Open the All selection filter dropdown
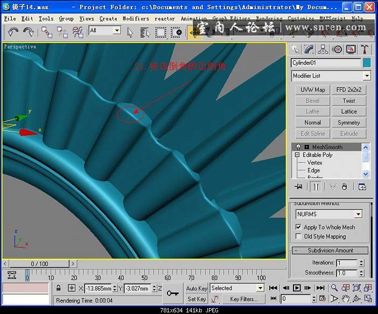The width and height of the screenshot is (378, 314). click(x=117, y=30)
